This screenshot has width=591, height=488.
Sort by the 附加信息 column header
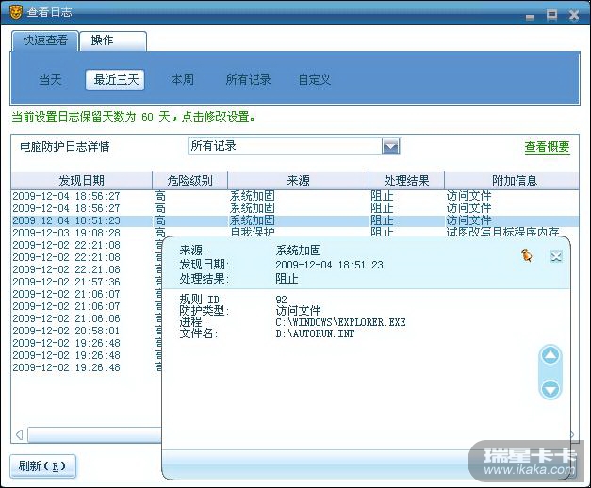pos(512,181)
